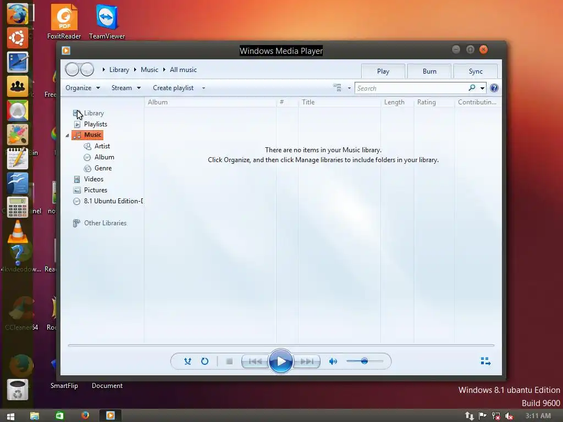Collapse the Music tree node
The image size is (563, 422).
pyautogui.click(x=67, y=135)
